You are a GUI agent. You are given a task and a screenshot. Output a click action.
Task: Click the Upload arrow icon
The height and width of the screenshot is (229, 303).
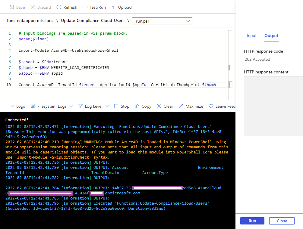pyautogui.click(x=113, y=7)
